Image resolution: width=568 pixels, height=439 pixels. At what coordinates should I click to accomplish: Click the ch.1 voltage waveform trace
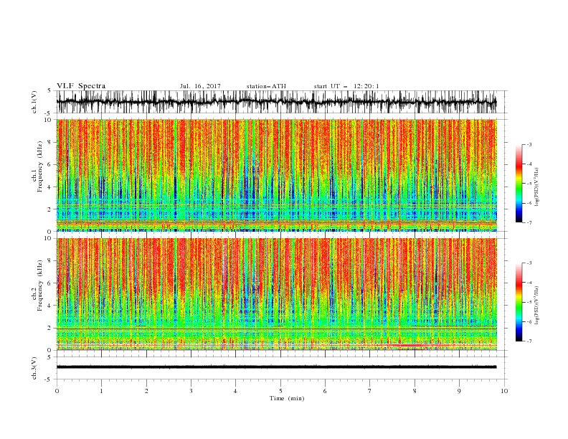[276, 102]
